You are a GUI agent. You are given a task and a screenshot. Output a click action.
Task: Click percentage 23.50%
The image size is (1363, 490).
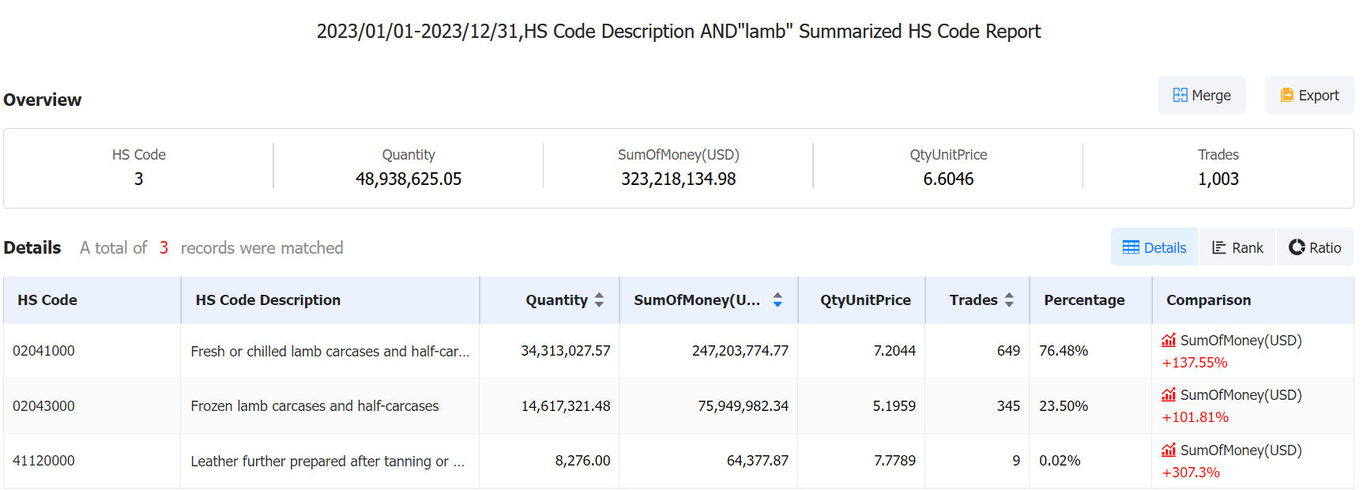(x=1064, y=406)
